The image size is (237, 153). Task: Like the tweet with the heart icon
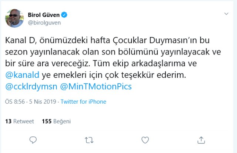tap(145, 140)
